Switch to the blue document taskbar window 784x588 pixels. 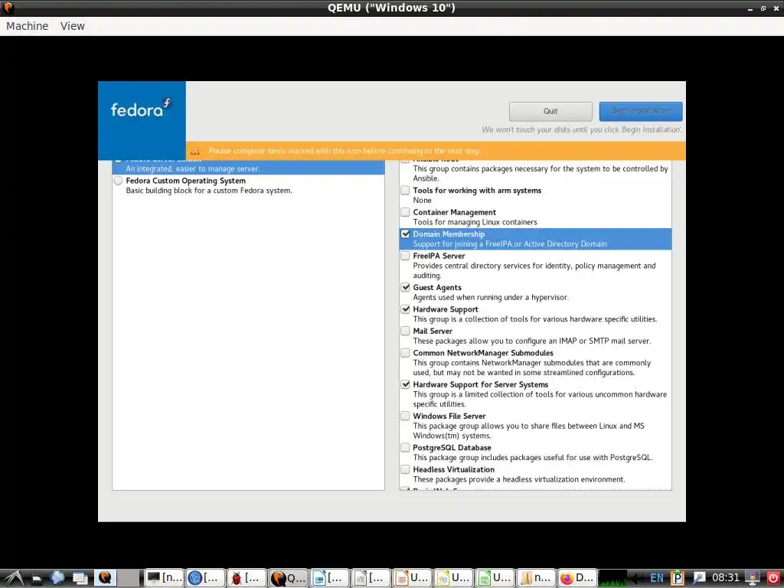coord(330,578)
